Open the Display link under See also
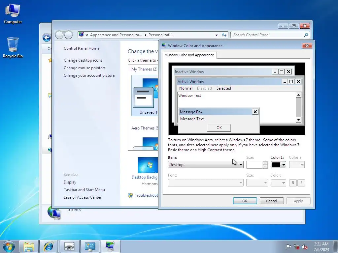Screen dimensions: 338x253 (70, 182)
